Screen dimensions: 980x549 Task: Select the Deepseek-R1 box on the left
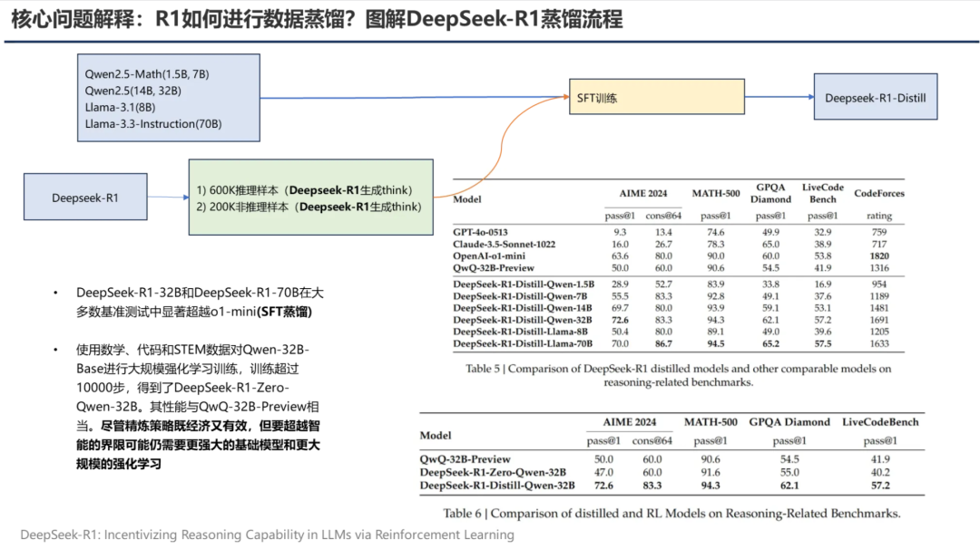tap(84, 197)
